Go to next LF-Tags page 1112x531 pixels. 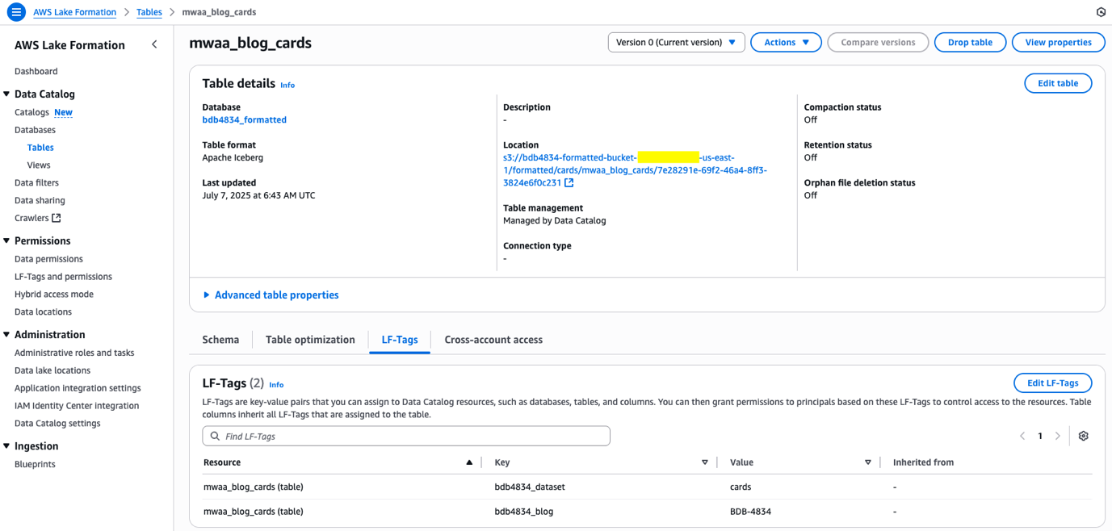[1057, 436]
